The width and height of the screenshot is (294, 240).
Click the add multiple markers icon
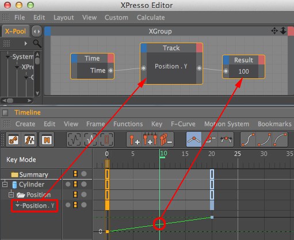click(150, 139)
